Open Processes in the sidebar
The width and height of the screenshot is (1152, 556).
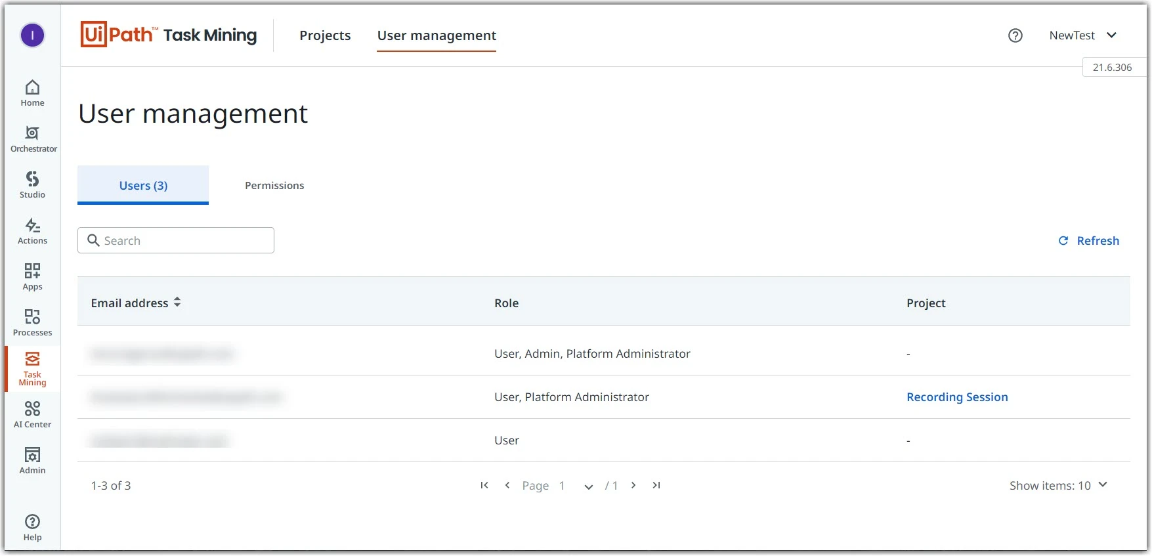coord(32,323)
